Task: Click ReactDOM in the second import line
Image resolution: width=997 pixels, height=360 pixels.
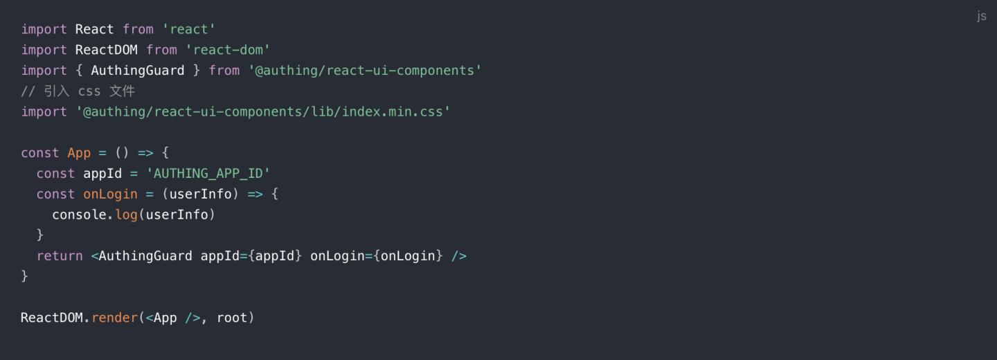Action: 107,50
